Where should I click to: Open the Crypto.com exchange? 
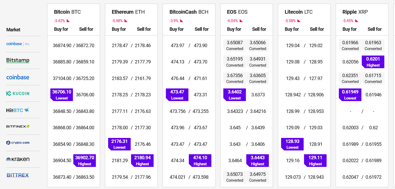[18, 143]
